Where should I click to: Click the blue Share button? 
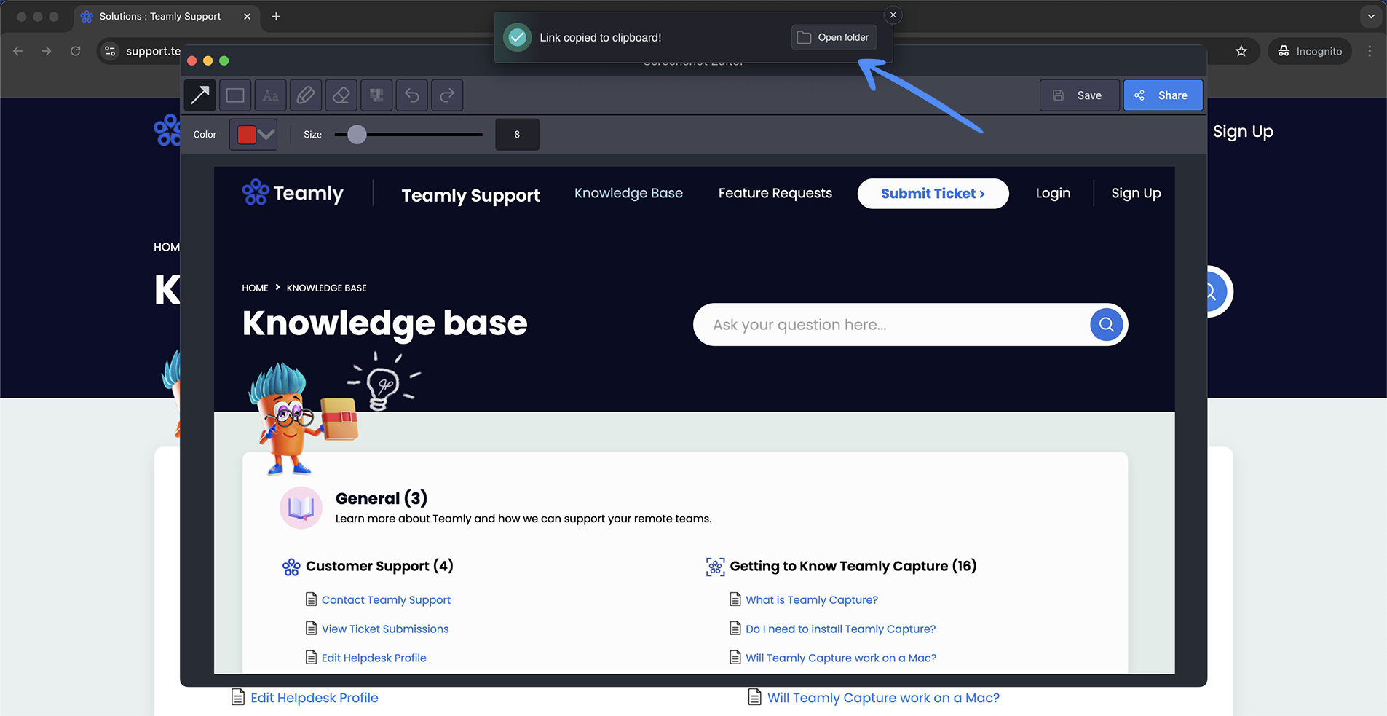[x=1163, y=95]
